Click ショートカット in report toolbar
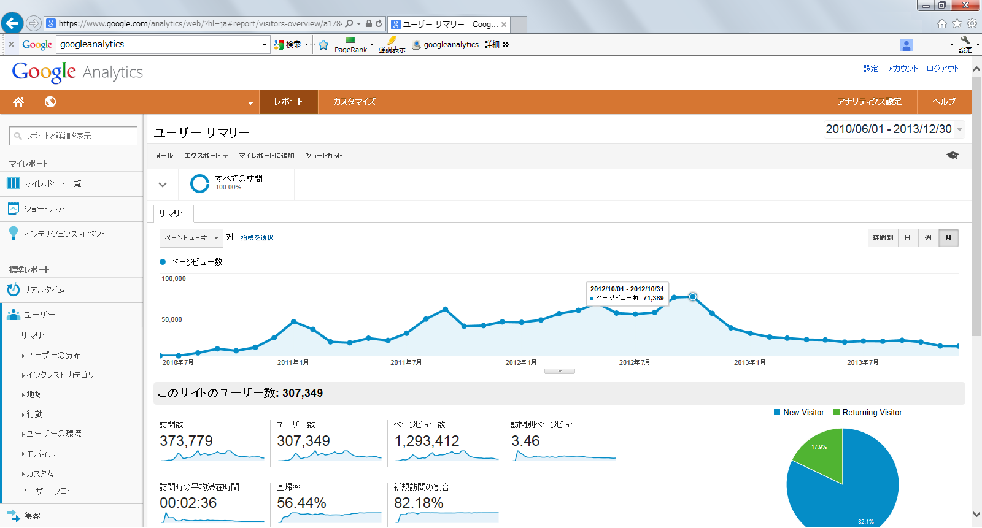 click(323, 156)
